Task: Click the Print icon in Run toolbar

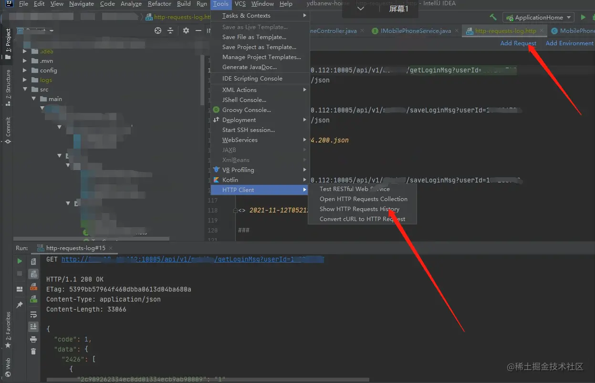Action: 33,339
